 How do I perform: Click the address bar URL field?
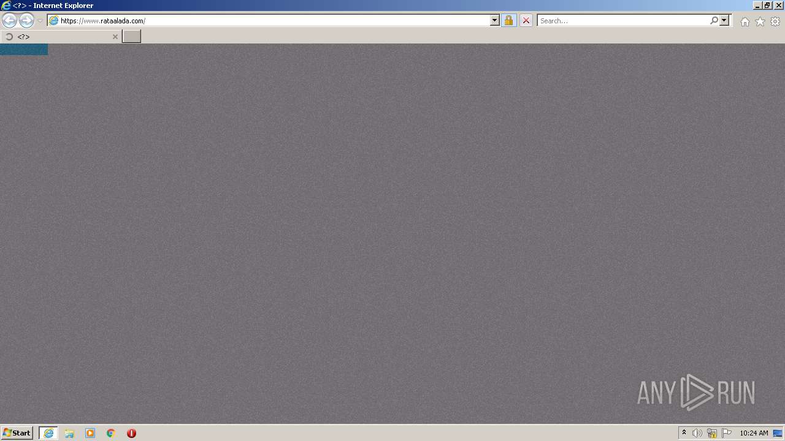pos(274,21)
